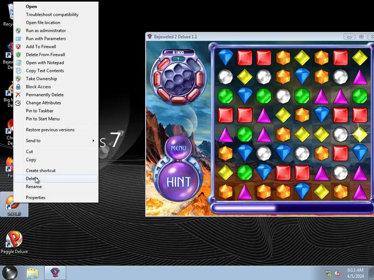Click the shield icon beside Take Ownership
The height and width of the screenshot is (280, 374).
pyautogui.click(x=18, y=79)
